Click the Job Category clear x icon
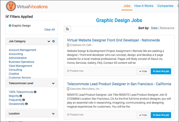This screenshot has width=179, height=122. (x=53, y=41)
